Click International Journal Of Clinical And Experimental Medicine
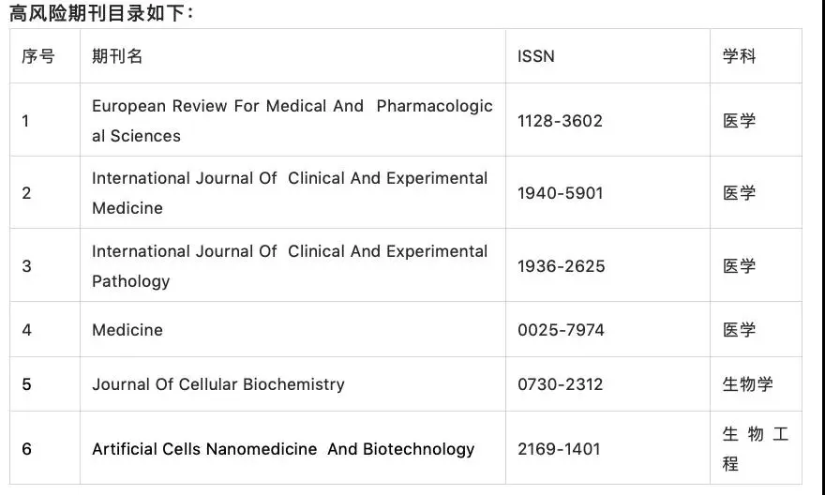Viewport: 825px width, 495px height. pos(290,192)
